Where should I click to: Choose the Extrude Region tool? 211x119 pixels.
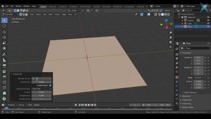(4, 66)
